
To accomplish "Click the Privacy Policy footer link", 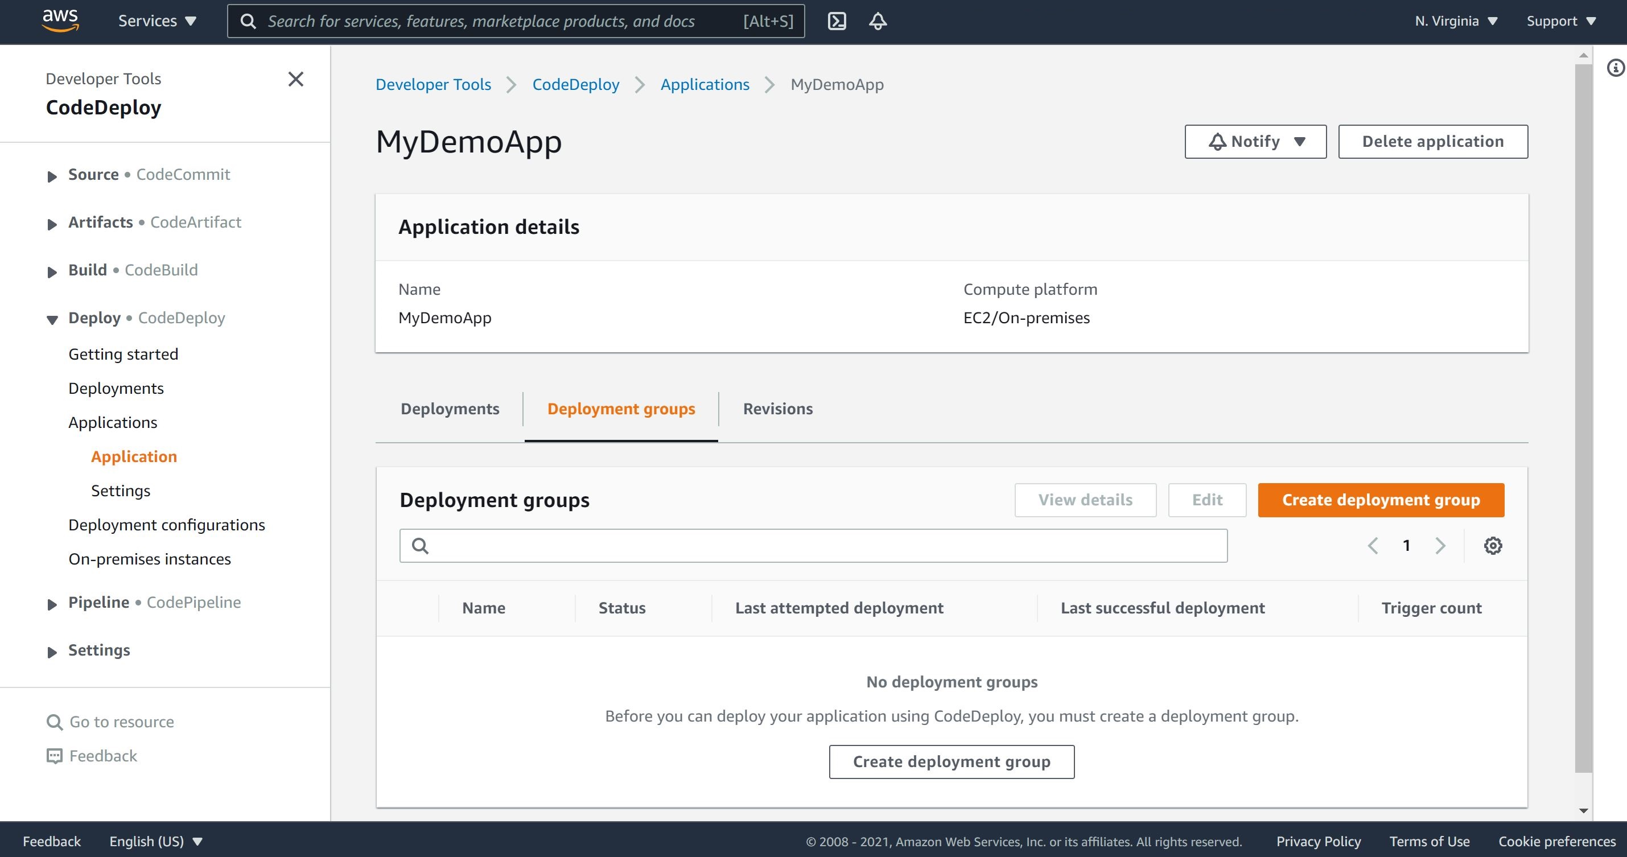I will tap(1318, 841).
